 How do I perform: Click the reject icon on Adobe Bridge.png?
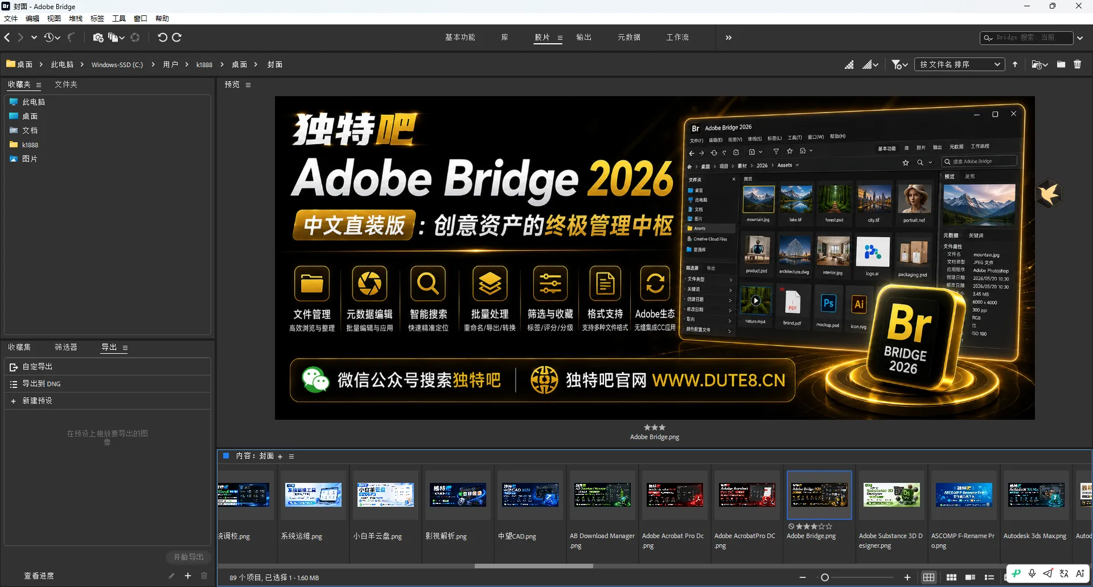[791, 527]
